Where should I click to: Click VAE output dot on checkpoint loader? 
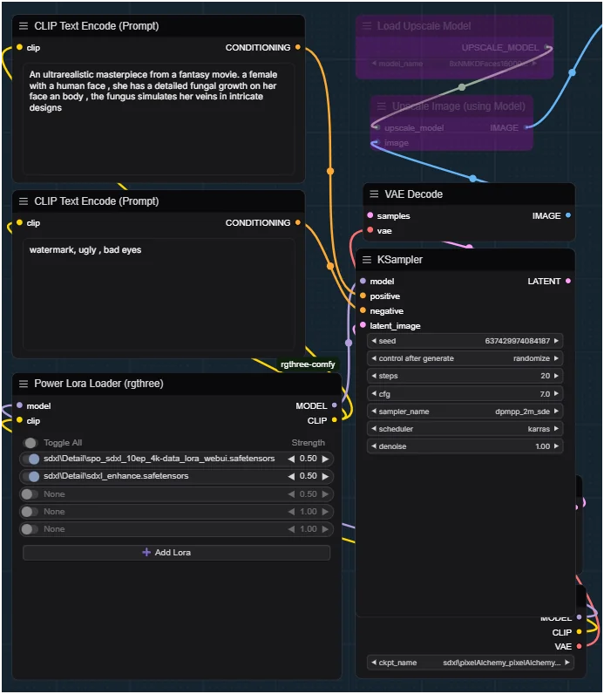pyautogui.click(x=579, y=647)
